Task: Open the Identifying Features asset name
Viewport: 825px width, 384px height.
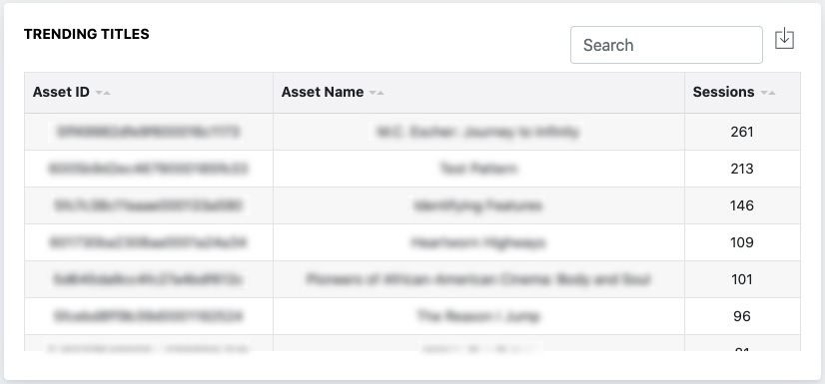Action: [x=478, y=205]
